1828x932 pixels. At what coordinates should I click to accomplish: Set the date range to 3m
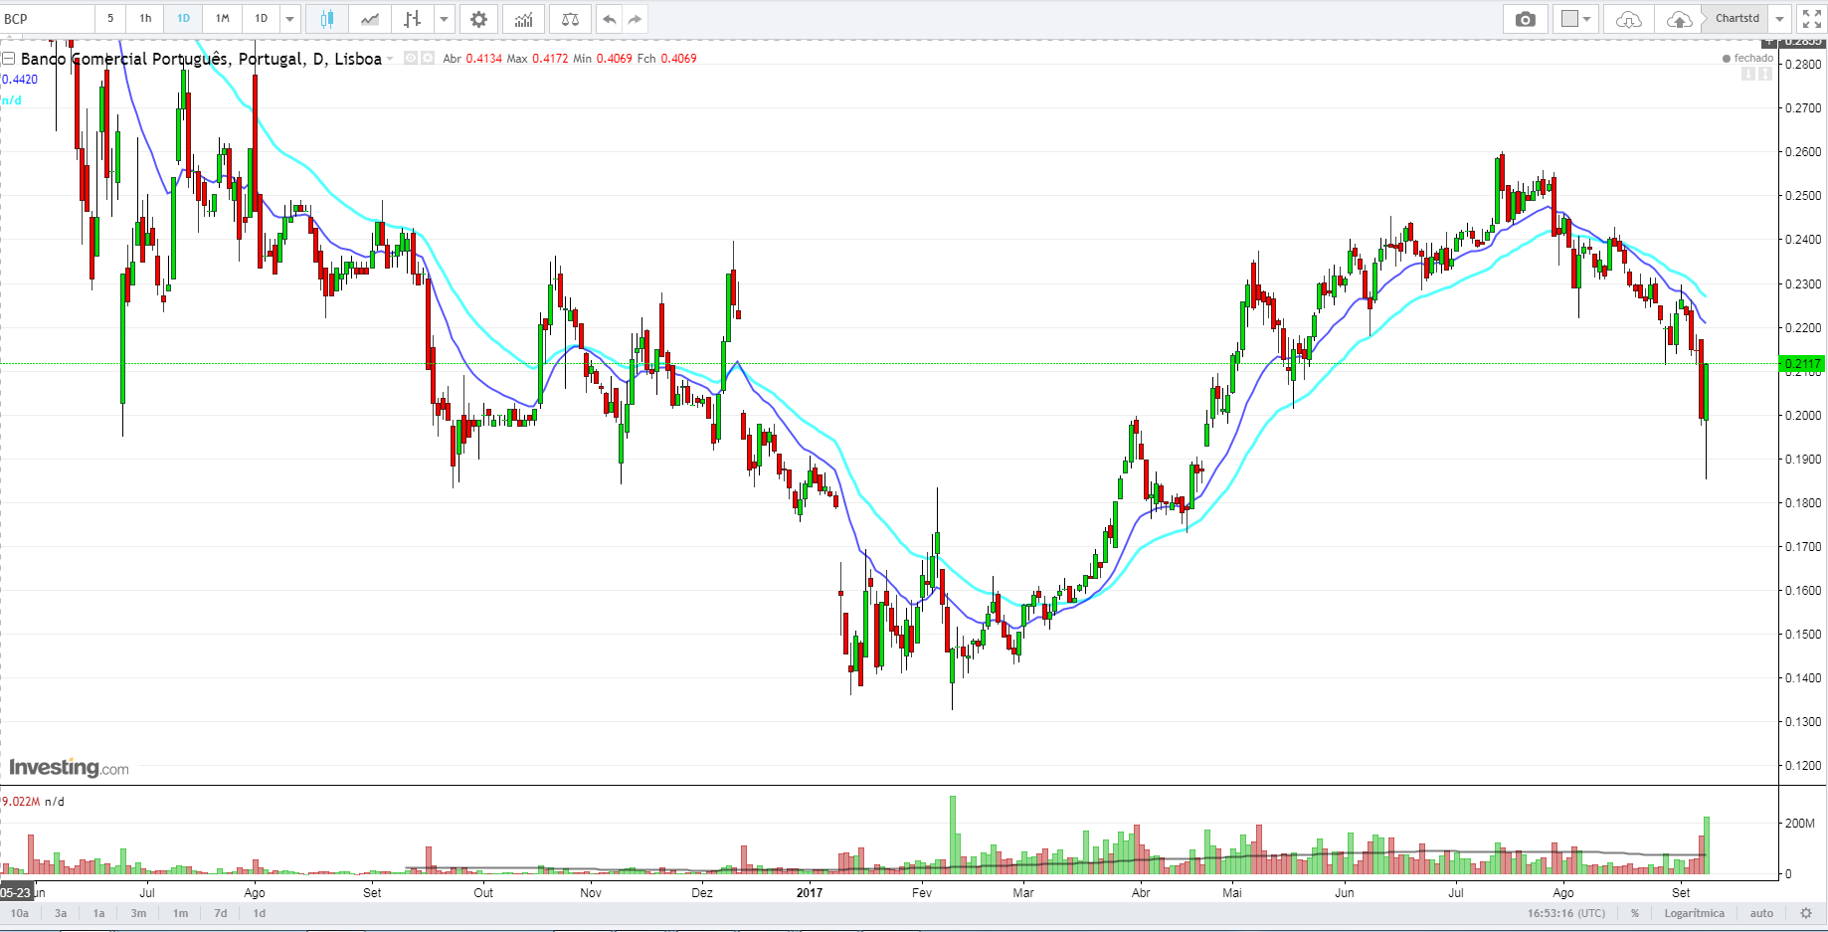click(138, 913)
